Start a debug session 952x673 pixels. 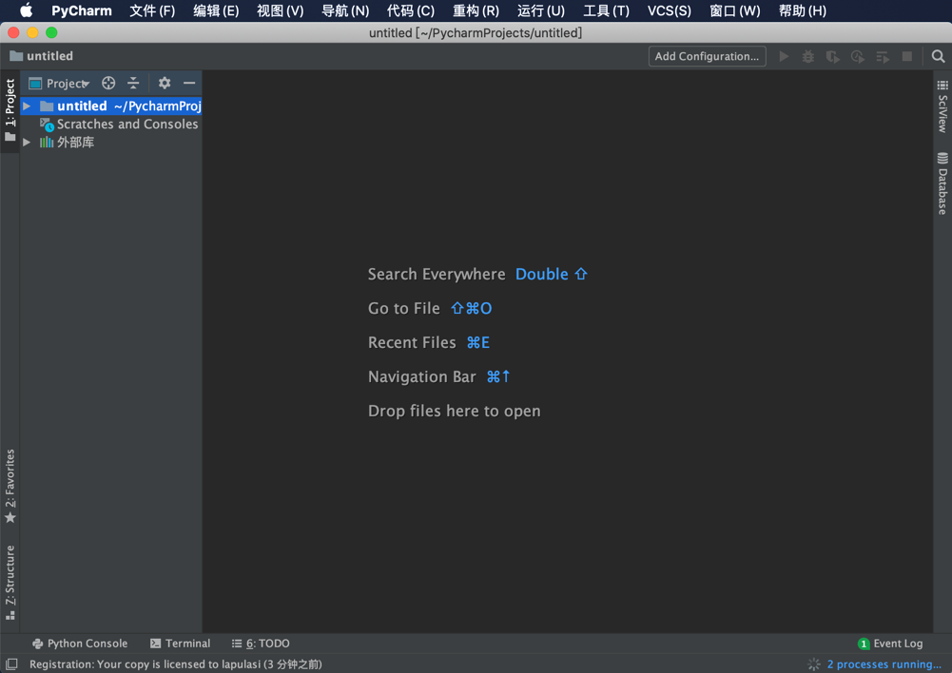(807, 56)
